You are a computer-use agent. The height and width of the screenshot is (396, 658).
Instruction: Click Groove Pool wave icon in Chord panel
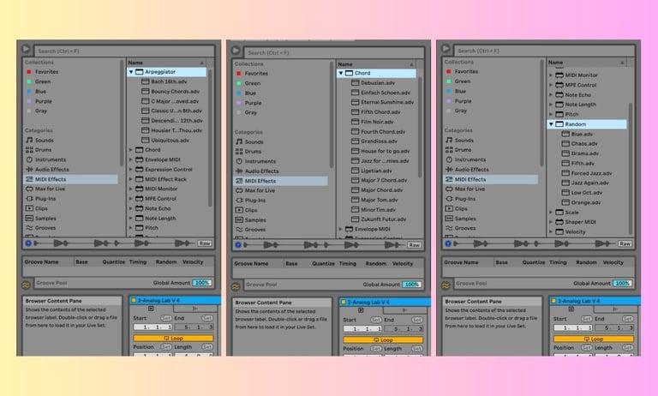point(236,287)
